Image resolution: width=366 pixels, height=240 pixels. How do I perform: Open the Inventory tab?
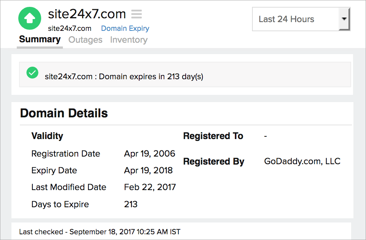tap(128, 39)
